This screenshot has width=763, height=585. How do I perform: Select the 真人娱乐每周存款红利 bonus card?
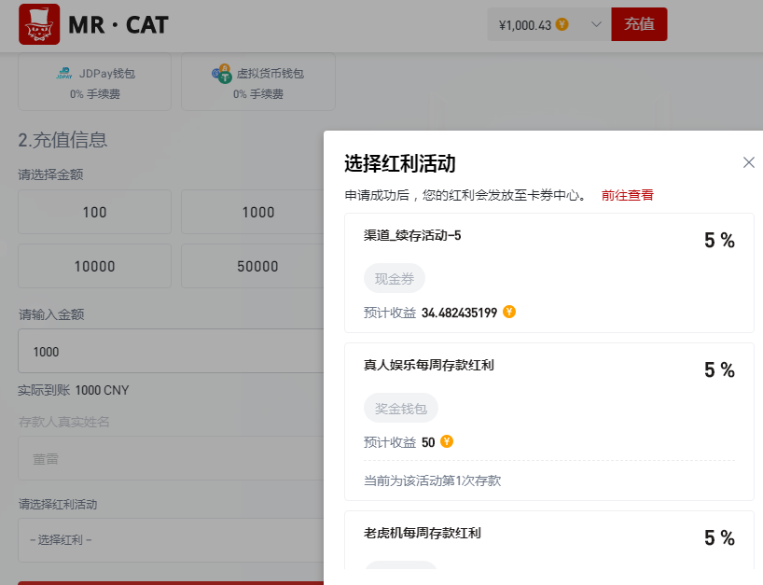548,420
